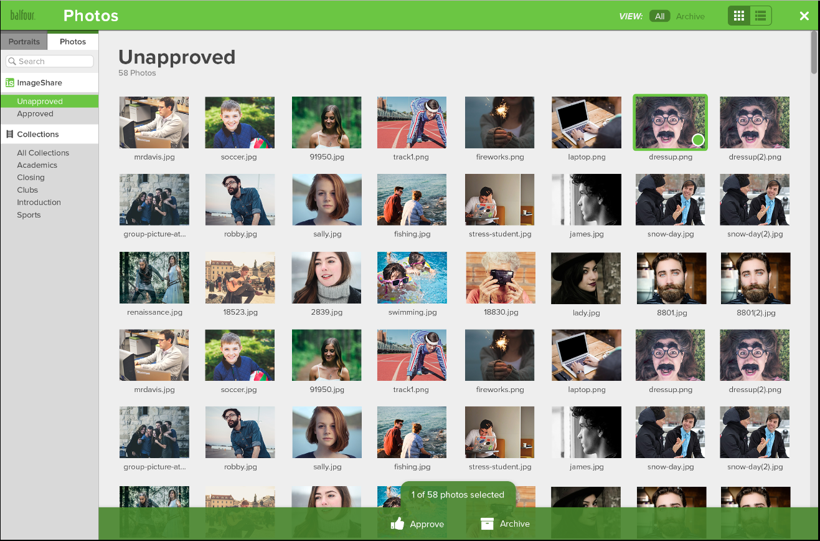Click inside the Search field
The image size is (820, 541).
[53, 61]
